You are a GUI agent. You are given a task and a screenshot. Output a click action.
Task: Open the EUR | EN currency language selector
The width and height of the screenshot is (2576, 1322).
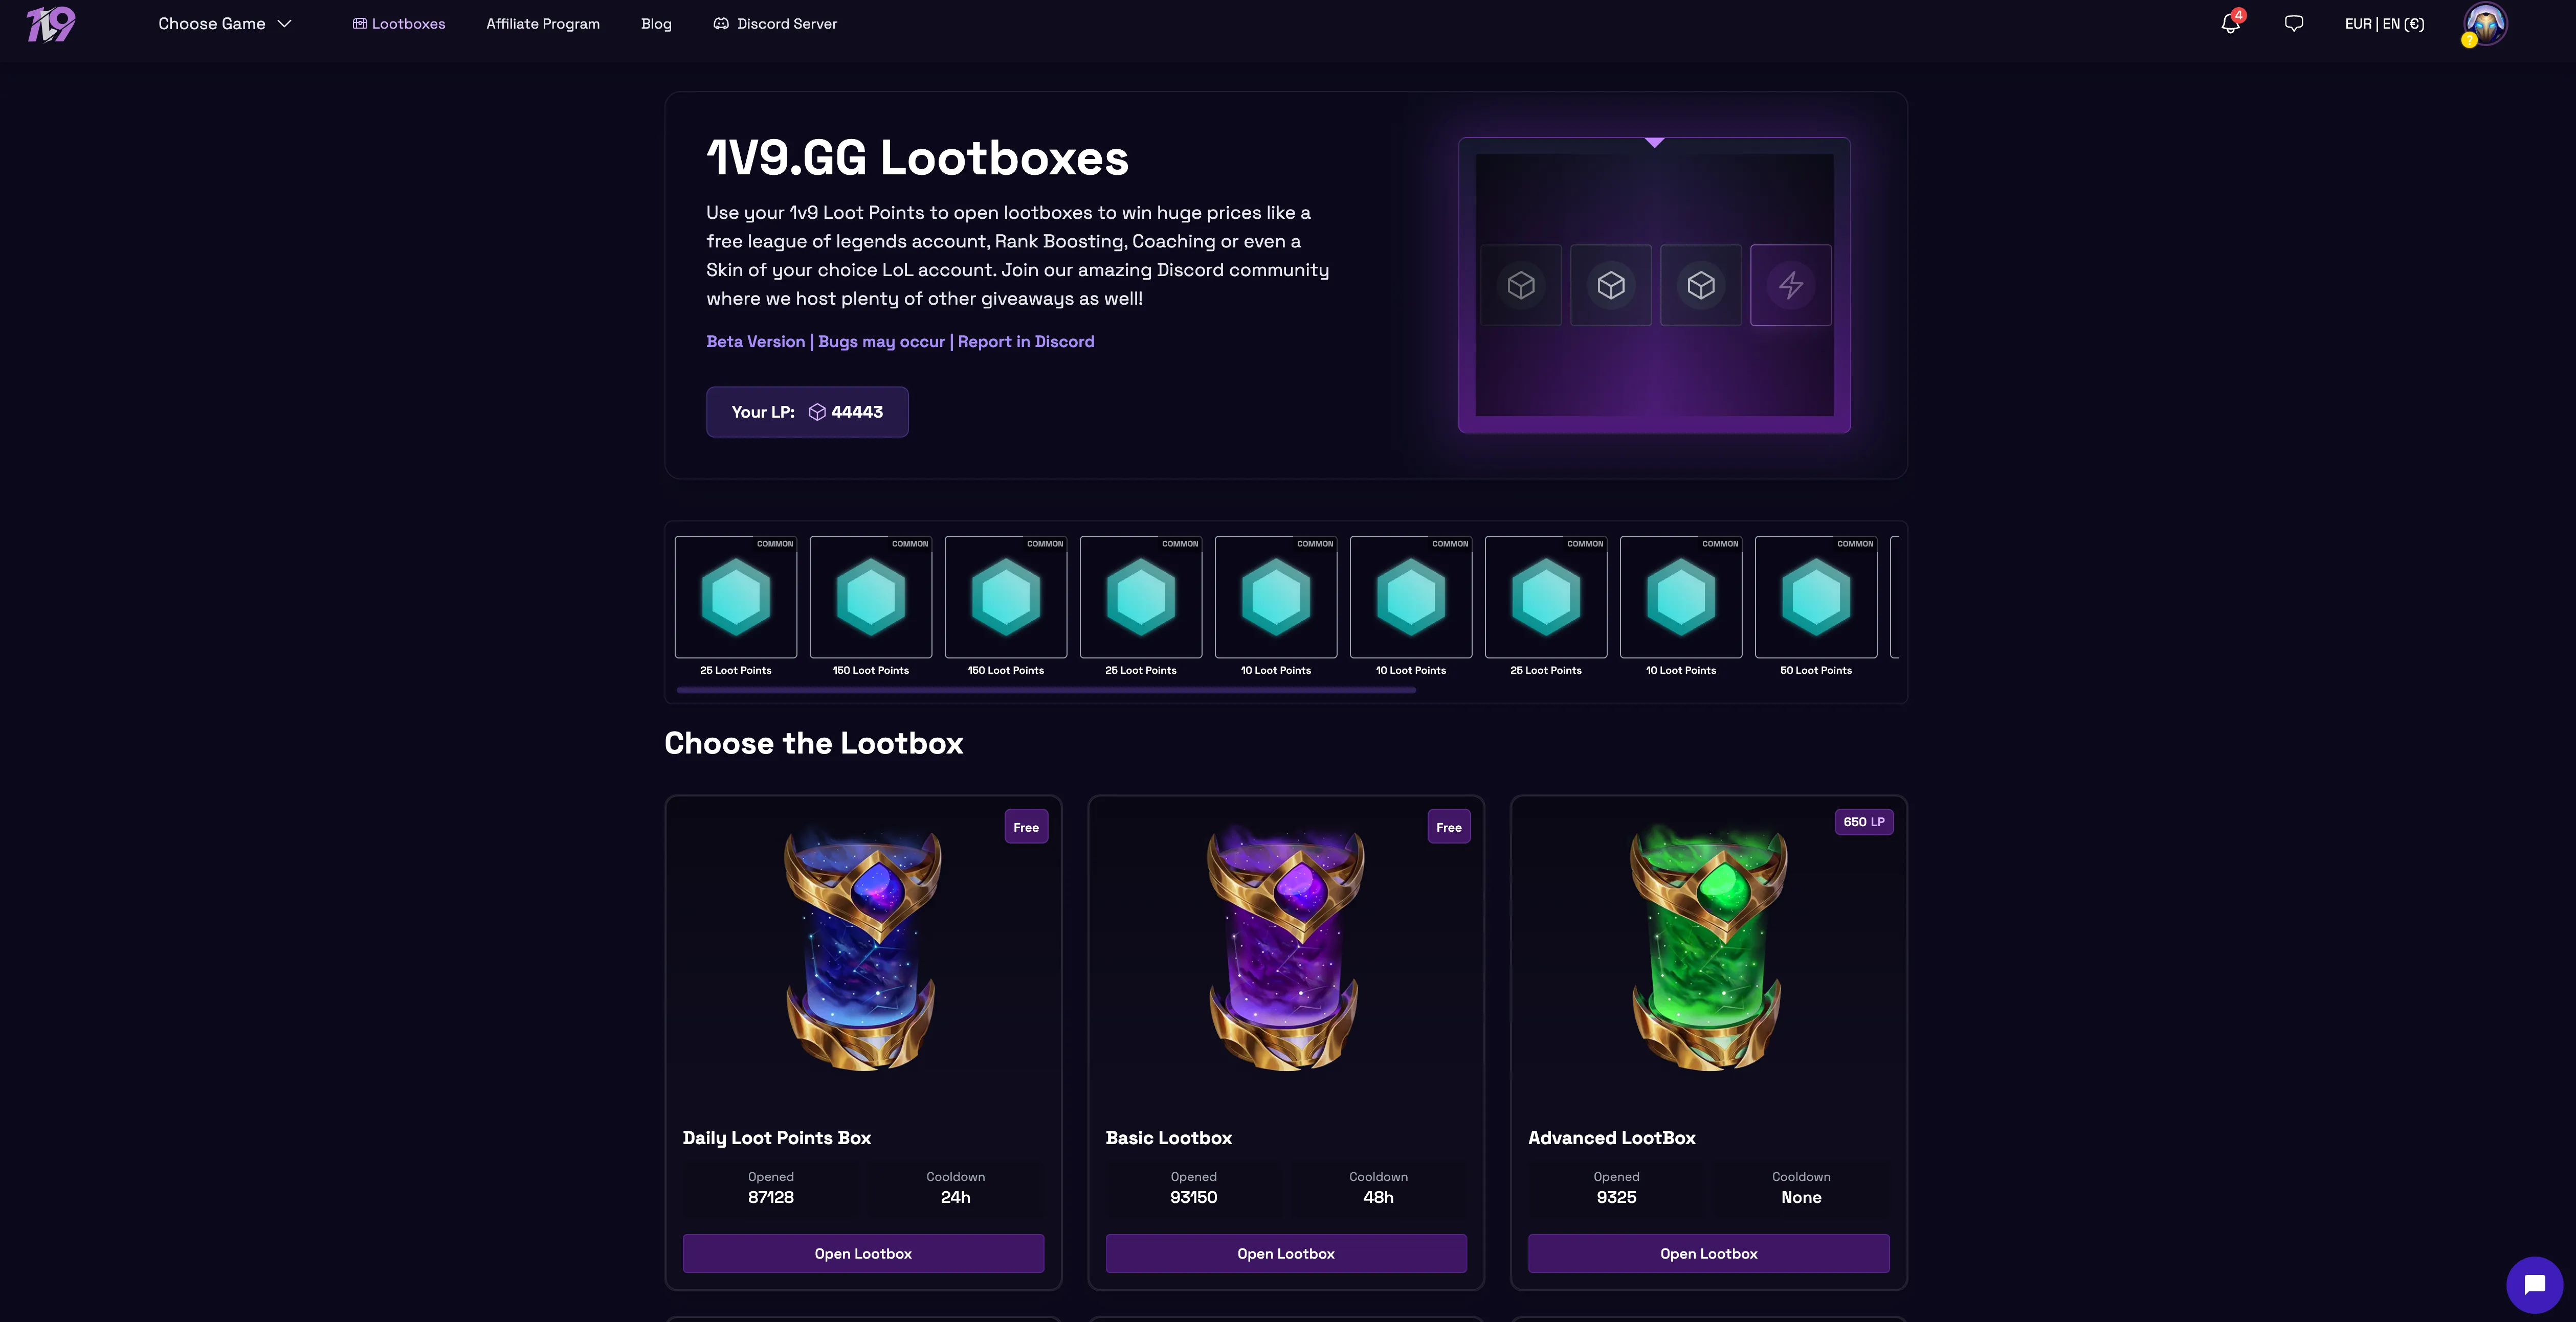[x=2384, y=24]
